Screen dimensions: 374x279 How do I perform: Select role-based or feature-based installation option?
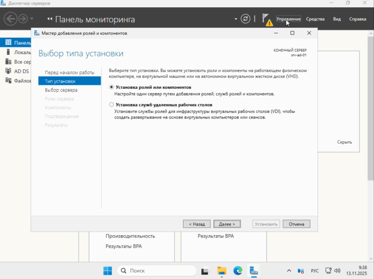coord(111,88)
